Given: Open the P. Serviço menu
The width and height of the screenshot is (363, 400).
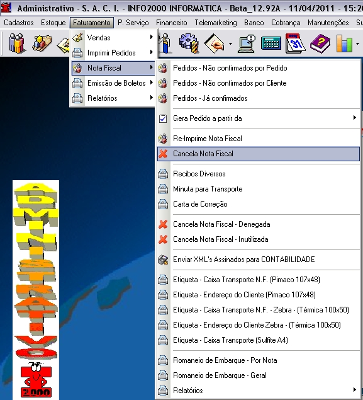Looking at the screenshot, I should point(133,23).
